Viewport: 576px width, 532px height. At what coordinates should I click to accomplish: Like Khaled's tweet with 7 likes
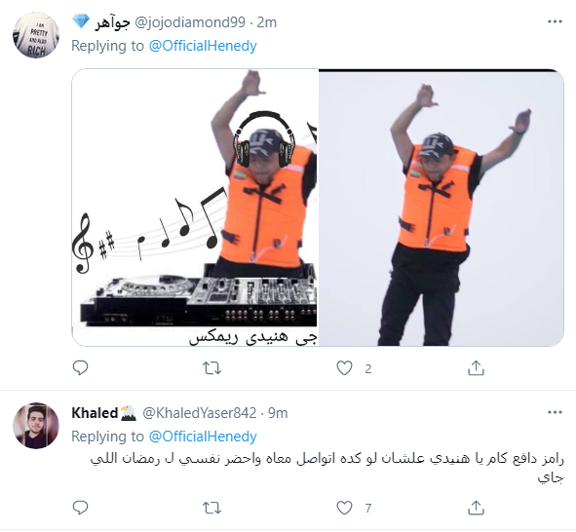coord(345,509)
